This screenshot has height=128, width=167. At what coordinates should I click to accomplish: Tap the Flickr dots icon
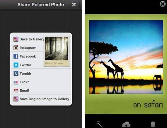16,82
